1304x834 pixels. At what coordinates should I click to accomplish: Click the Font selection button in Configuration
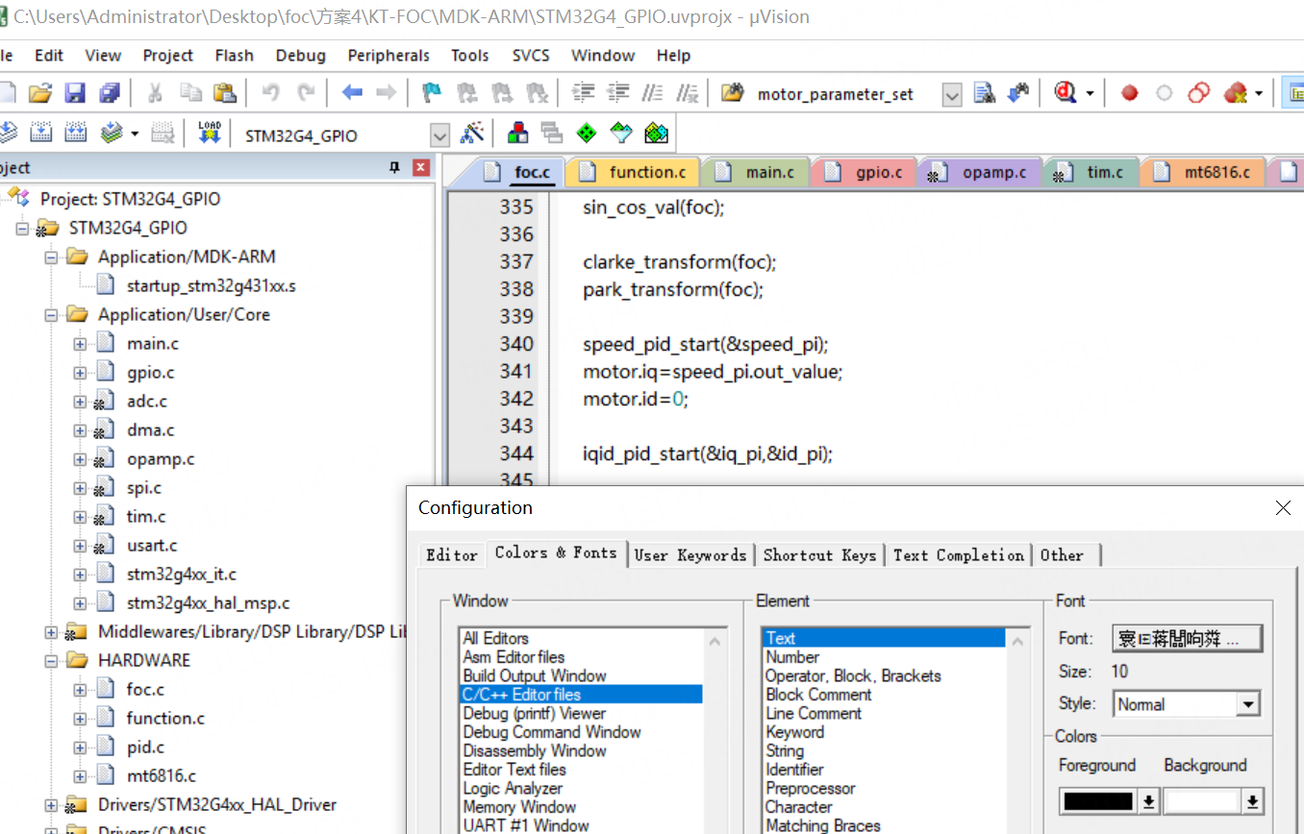pos(1187,638)
